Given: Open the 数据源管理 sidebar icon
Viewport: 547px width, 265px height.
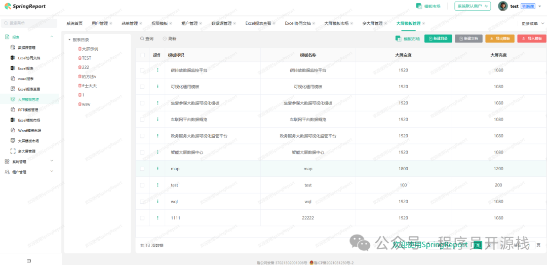Looking at the screenshot, I should click(13, 48).
